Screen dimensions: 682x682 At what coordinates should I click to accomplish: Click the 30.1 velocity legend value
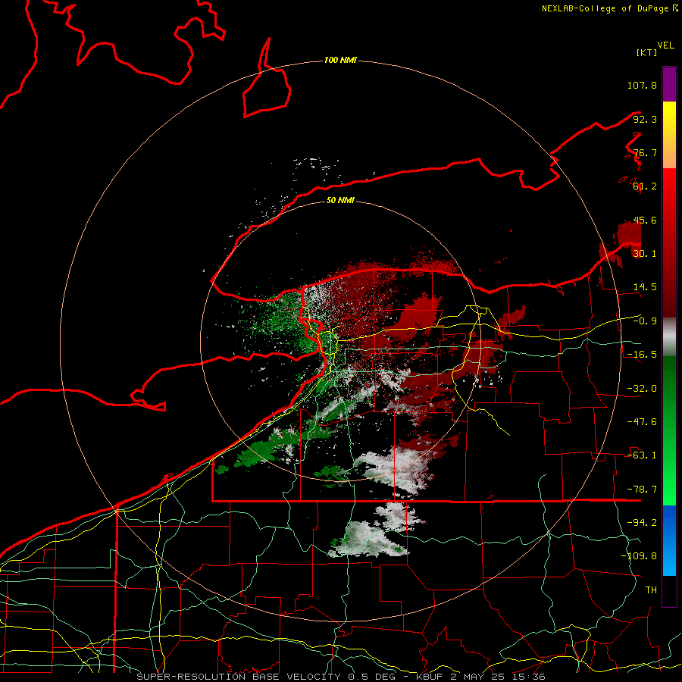point(645,254)
